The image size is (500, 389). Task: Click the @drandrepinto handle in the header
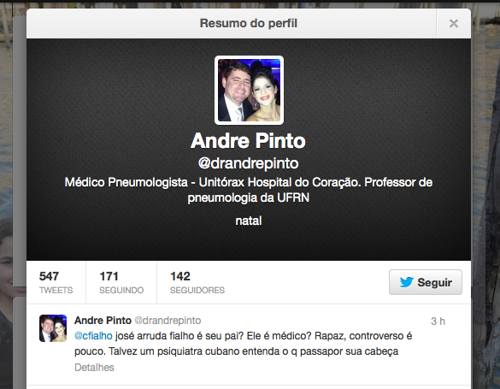(x=248, y=163)
